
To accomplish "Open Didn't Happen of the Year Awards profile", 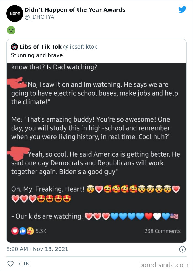I will tap(75, 10).
